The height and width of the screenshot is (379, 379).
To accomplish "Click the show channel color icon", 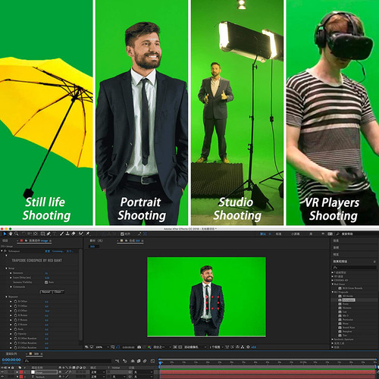I will point(149,347).
